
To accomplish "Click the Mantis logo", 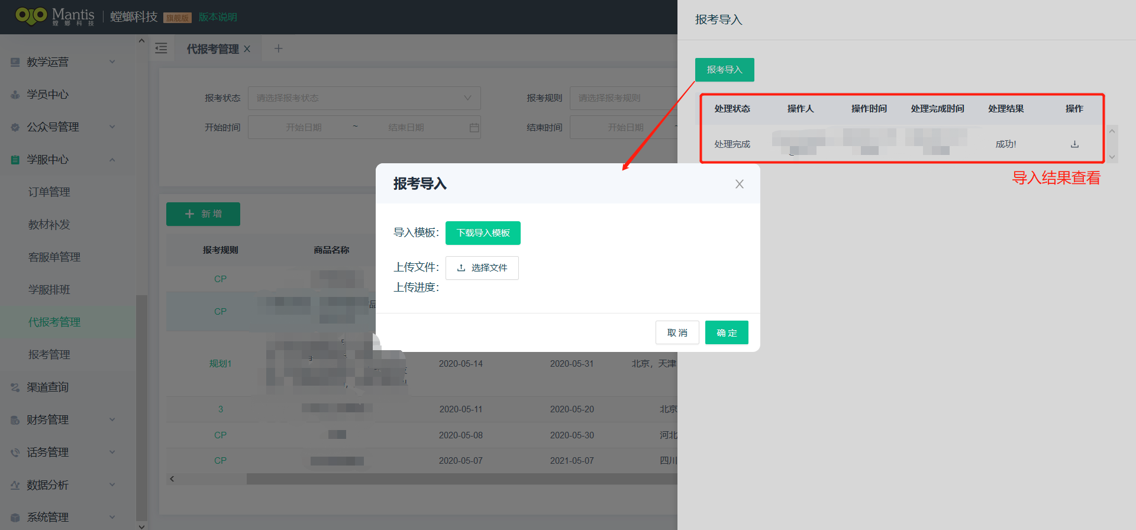I will (x=55, y=16).
